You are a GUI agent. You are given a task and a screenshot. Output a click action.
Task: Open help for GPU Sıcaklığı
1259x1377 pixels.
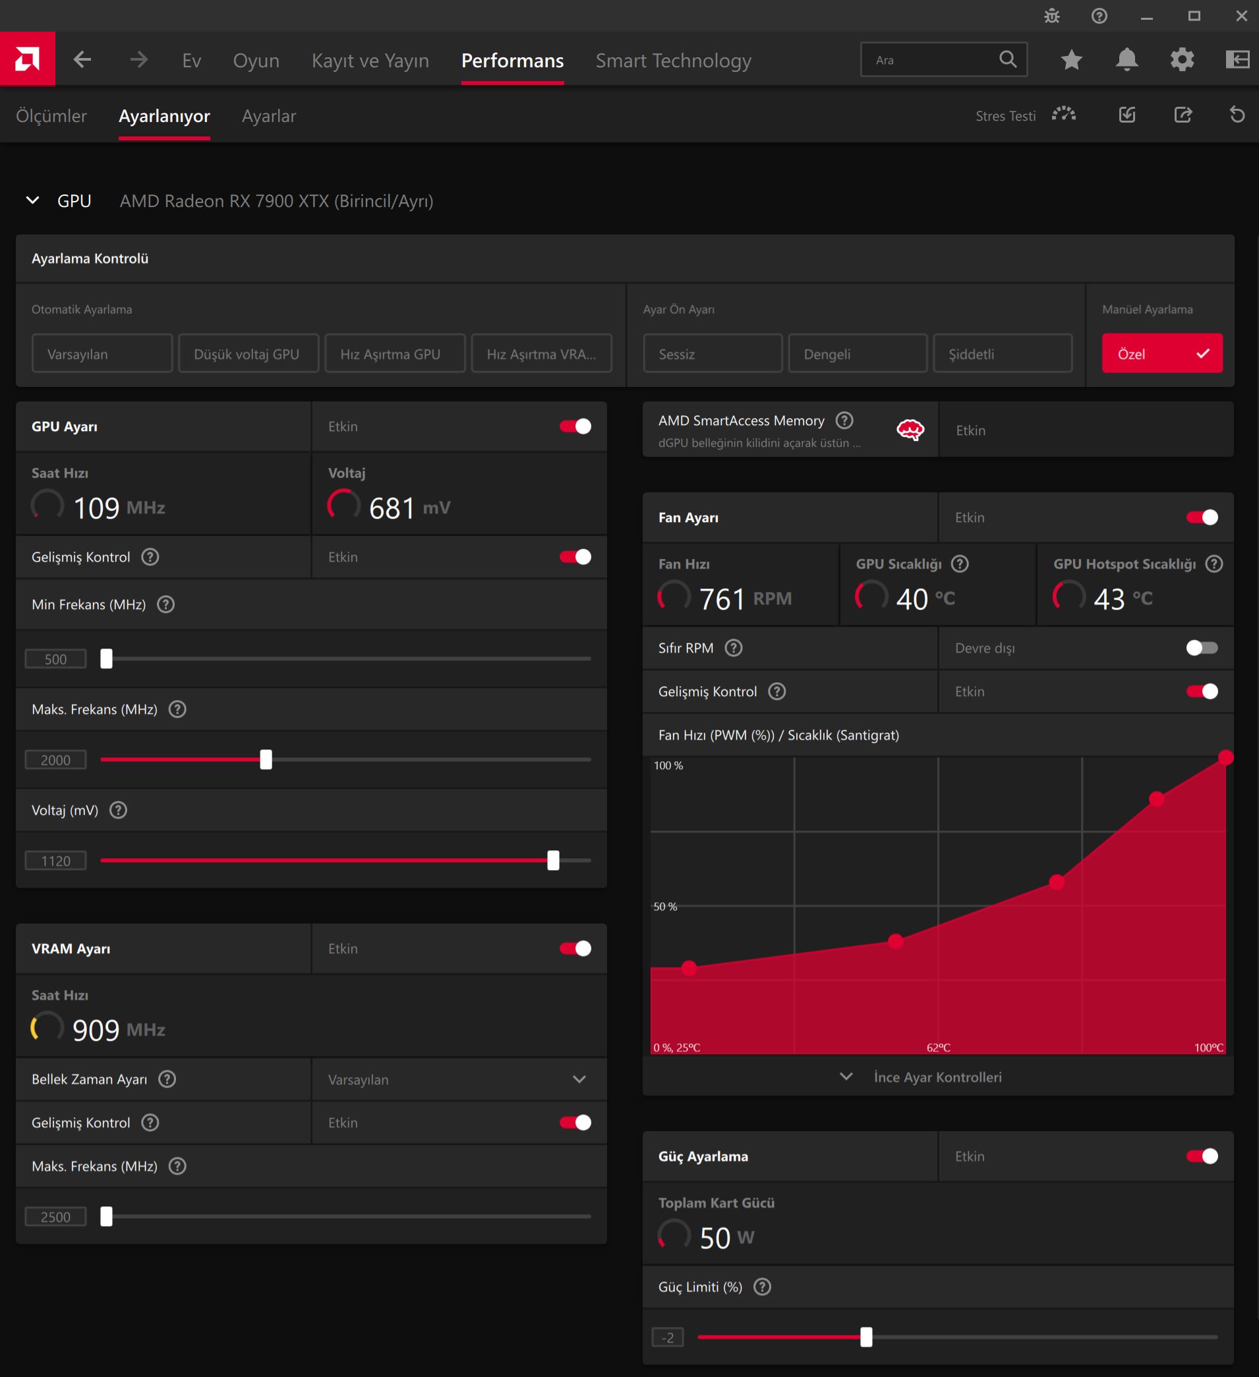tap(960, 564)
